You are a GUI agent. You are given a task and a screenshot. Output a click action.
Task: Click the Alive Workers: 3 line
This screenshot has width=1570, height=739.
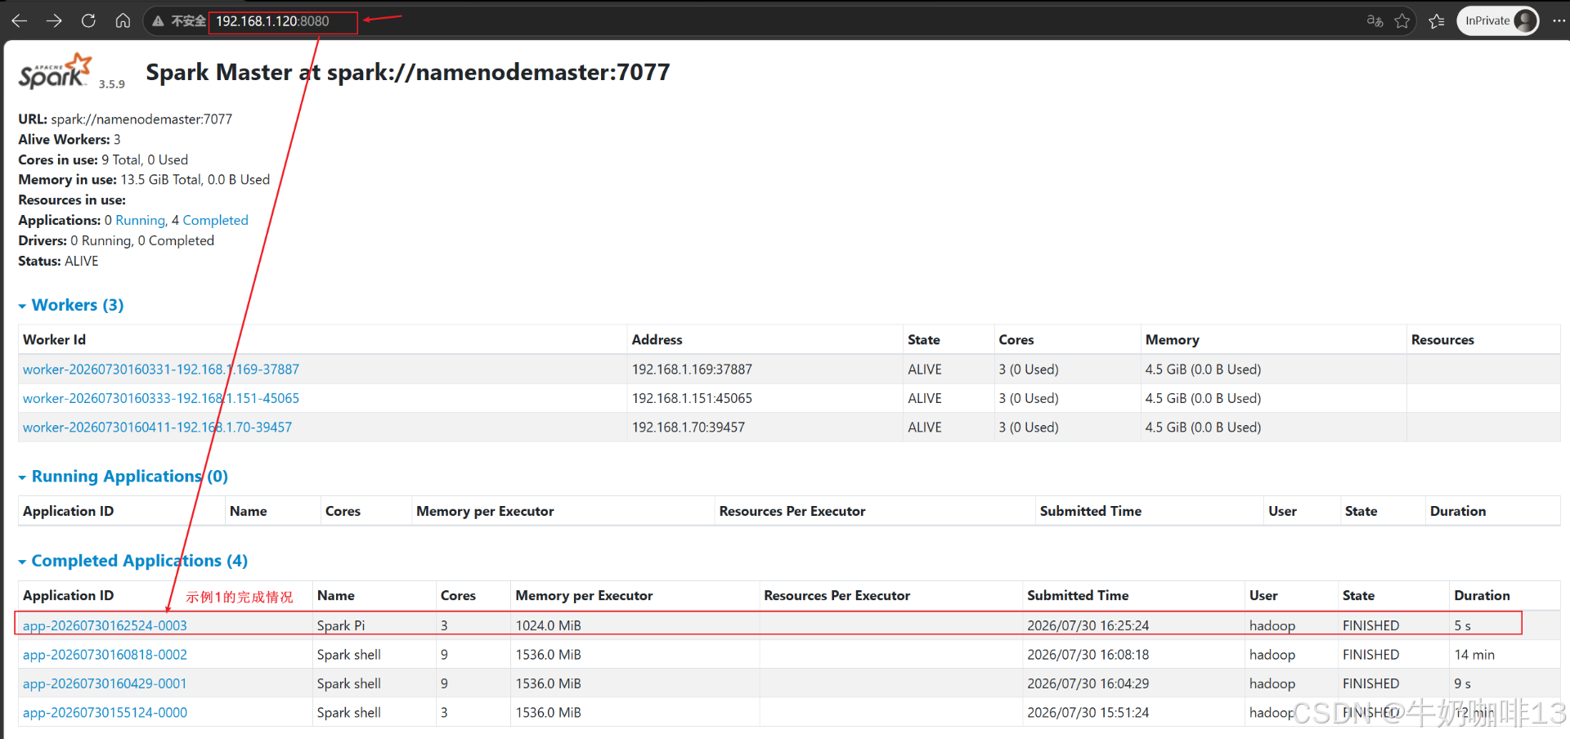(x=70, y=140)
